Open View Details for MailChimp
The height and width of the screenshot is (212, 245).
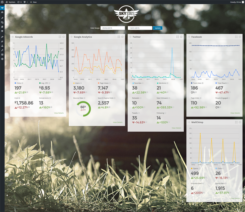click(x=235, y=198)
